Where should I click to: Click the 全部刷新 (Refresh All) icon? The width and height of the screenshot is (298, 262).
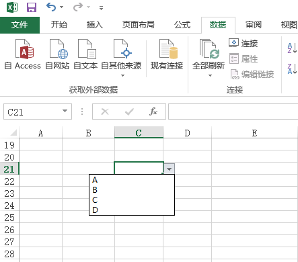(209, 49)
